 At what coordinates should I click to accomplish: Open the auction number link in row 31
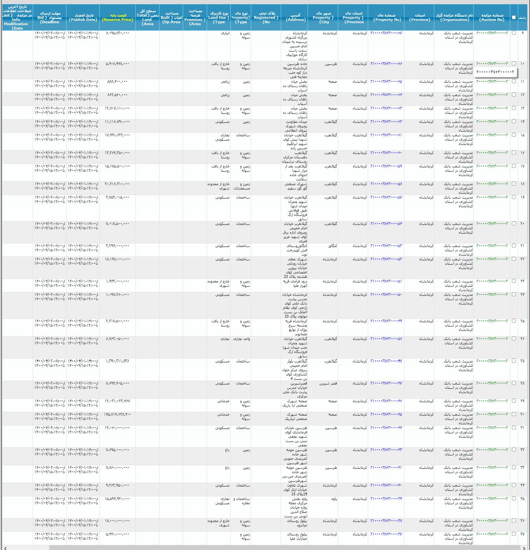pyautogui.click(x=492, y=428)
